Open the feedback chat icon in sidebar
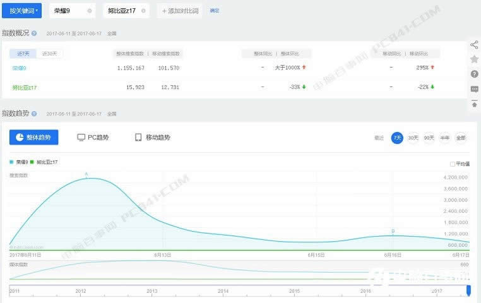 click(474, 89)
